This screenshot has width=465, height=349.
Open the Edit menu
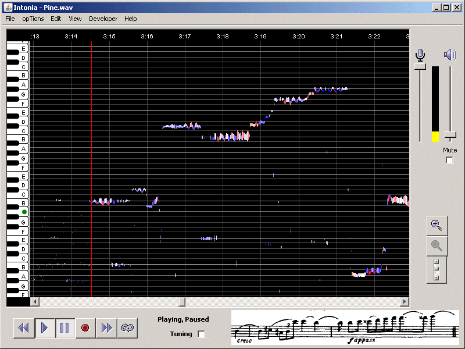click(x=56, y=19)
